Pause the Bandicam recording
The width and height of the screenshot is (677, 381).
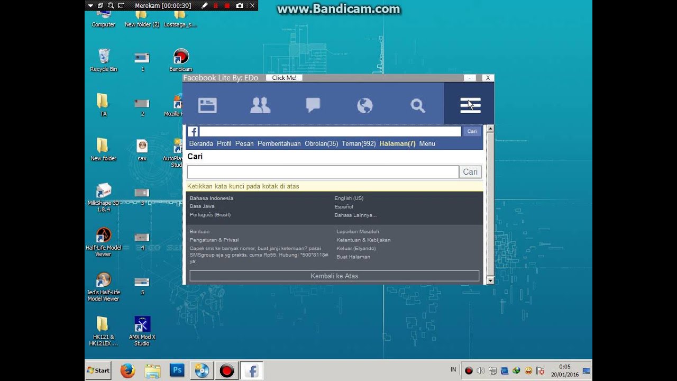pos(216,5)
